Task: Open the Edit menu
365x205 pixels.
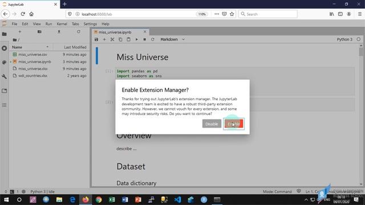Action: pos(25,24)
